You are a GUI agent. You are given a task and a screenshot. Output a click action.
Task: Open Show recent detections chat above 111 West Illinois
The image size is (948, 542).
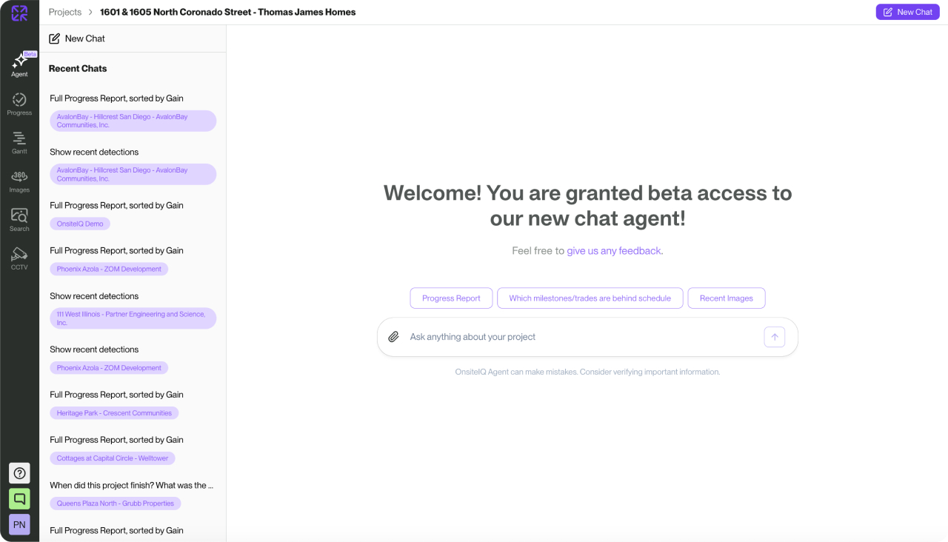click(94, 296)
